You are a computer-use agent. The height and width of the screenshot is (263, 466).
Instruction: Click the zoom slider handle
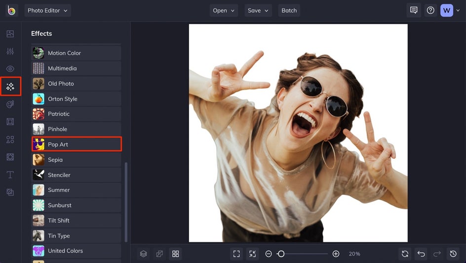281,254
